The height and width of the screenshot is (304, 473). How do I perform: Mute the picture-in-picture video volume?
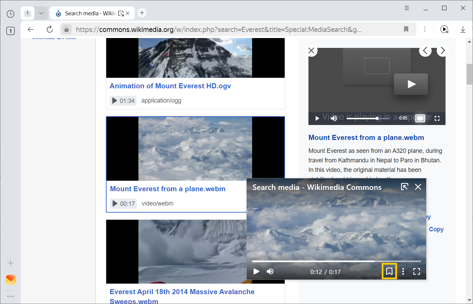270,271
